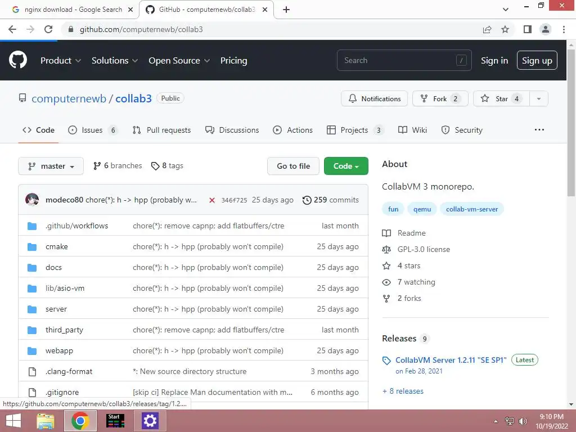
Task: Click the Notifications button
Action: pos(374,99)
